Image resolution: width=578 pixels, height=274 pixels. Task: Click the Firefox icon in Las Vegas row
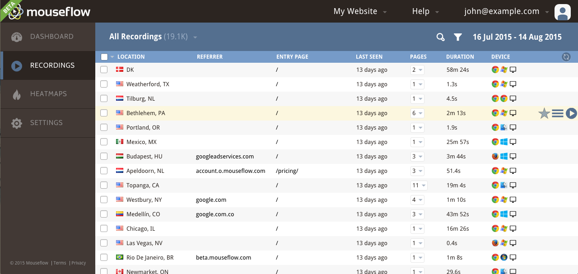tap(495, 243)
